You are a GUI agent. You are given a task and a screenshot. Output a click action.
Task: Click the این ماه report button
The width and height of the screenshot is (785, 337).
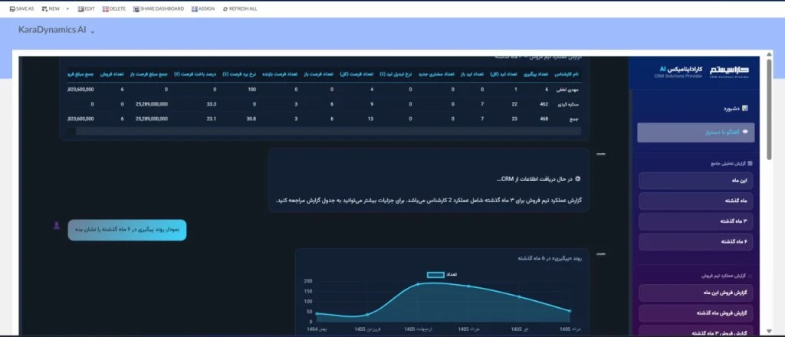click(x=696, y=181)
